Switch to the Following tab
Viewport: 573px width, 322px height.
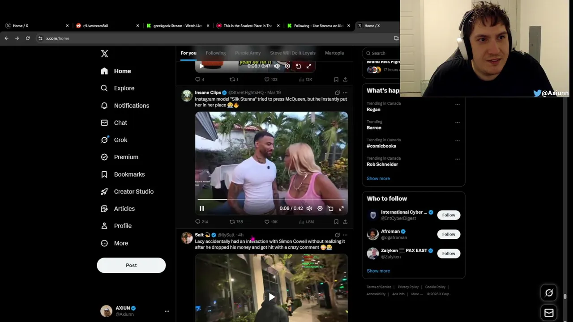click(x=216, y=53)
